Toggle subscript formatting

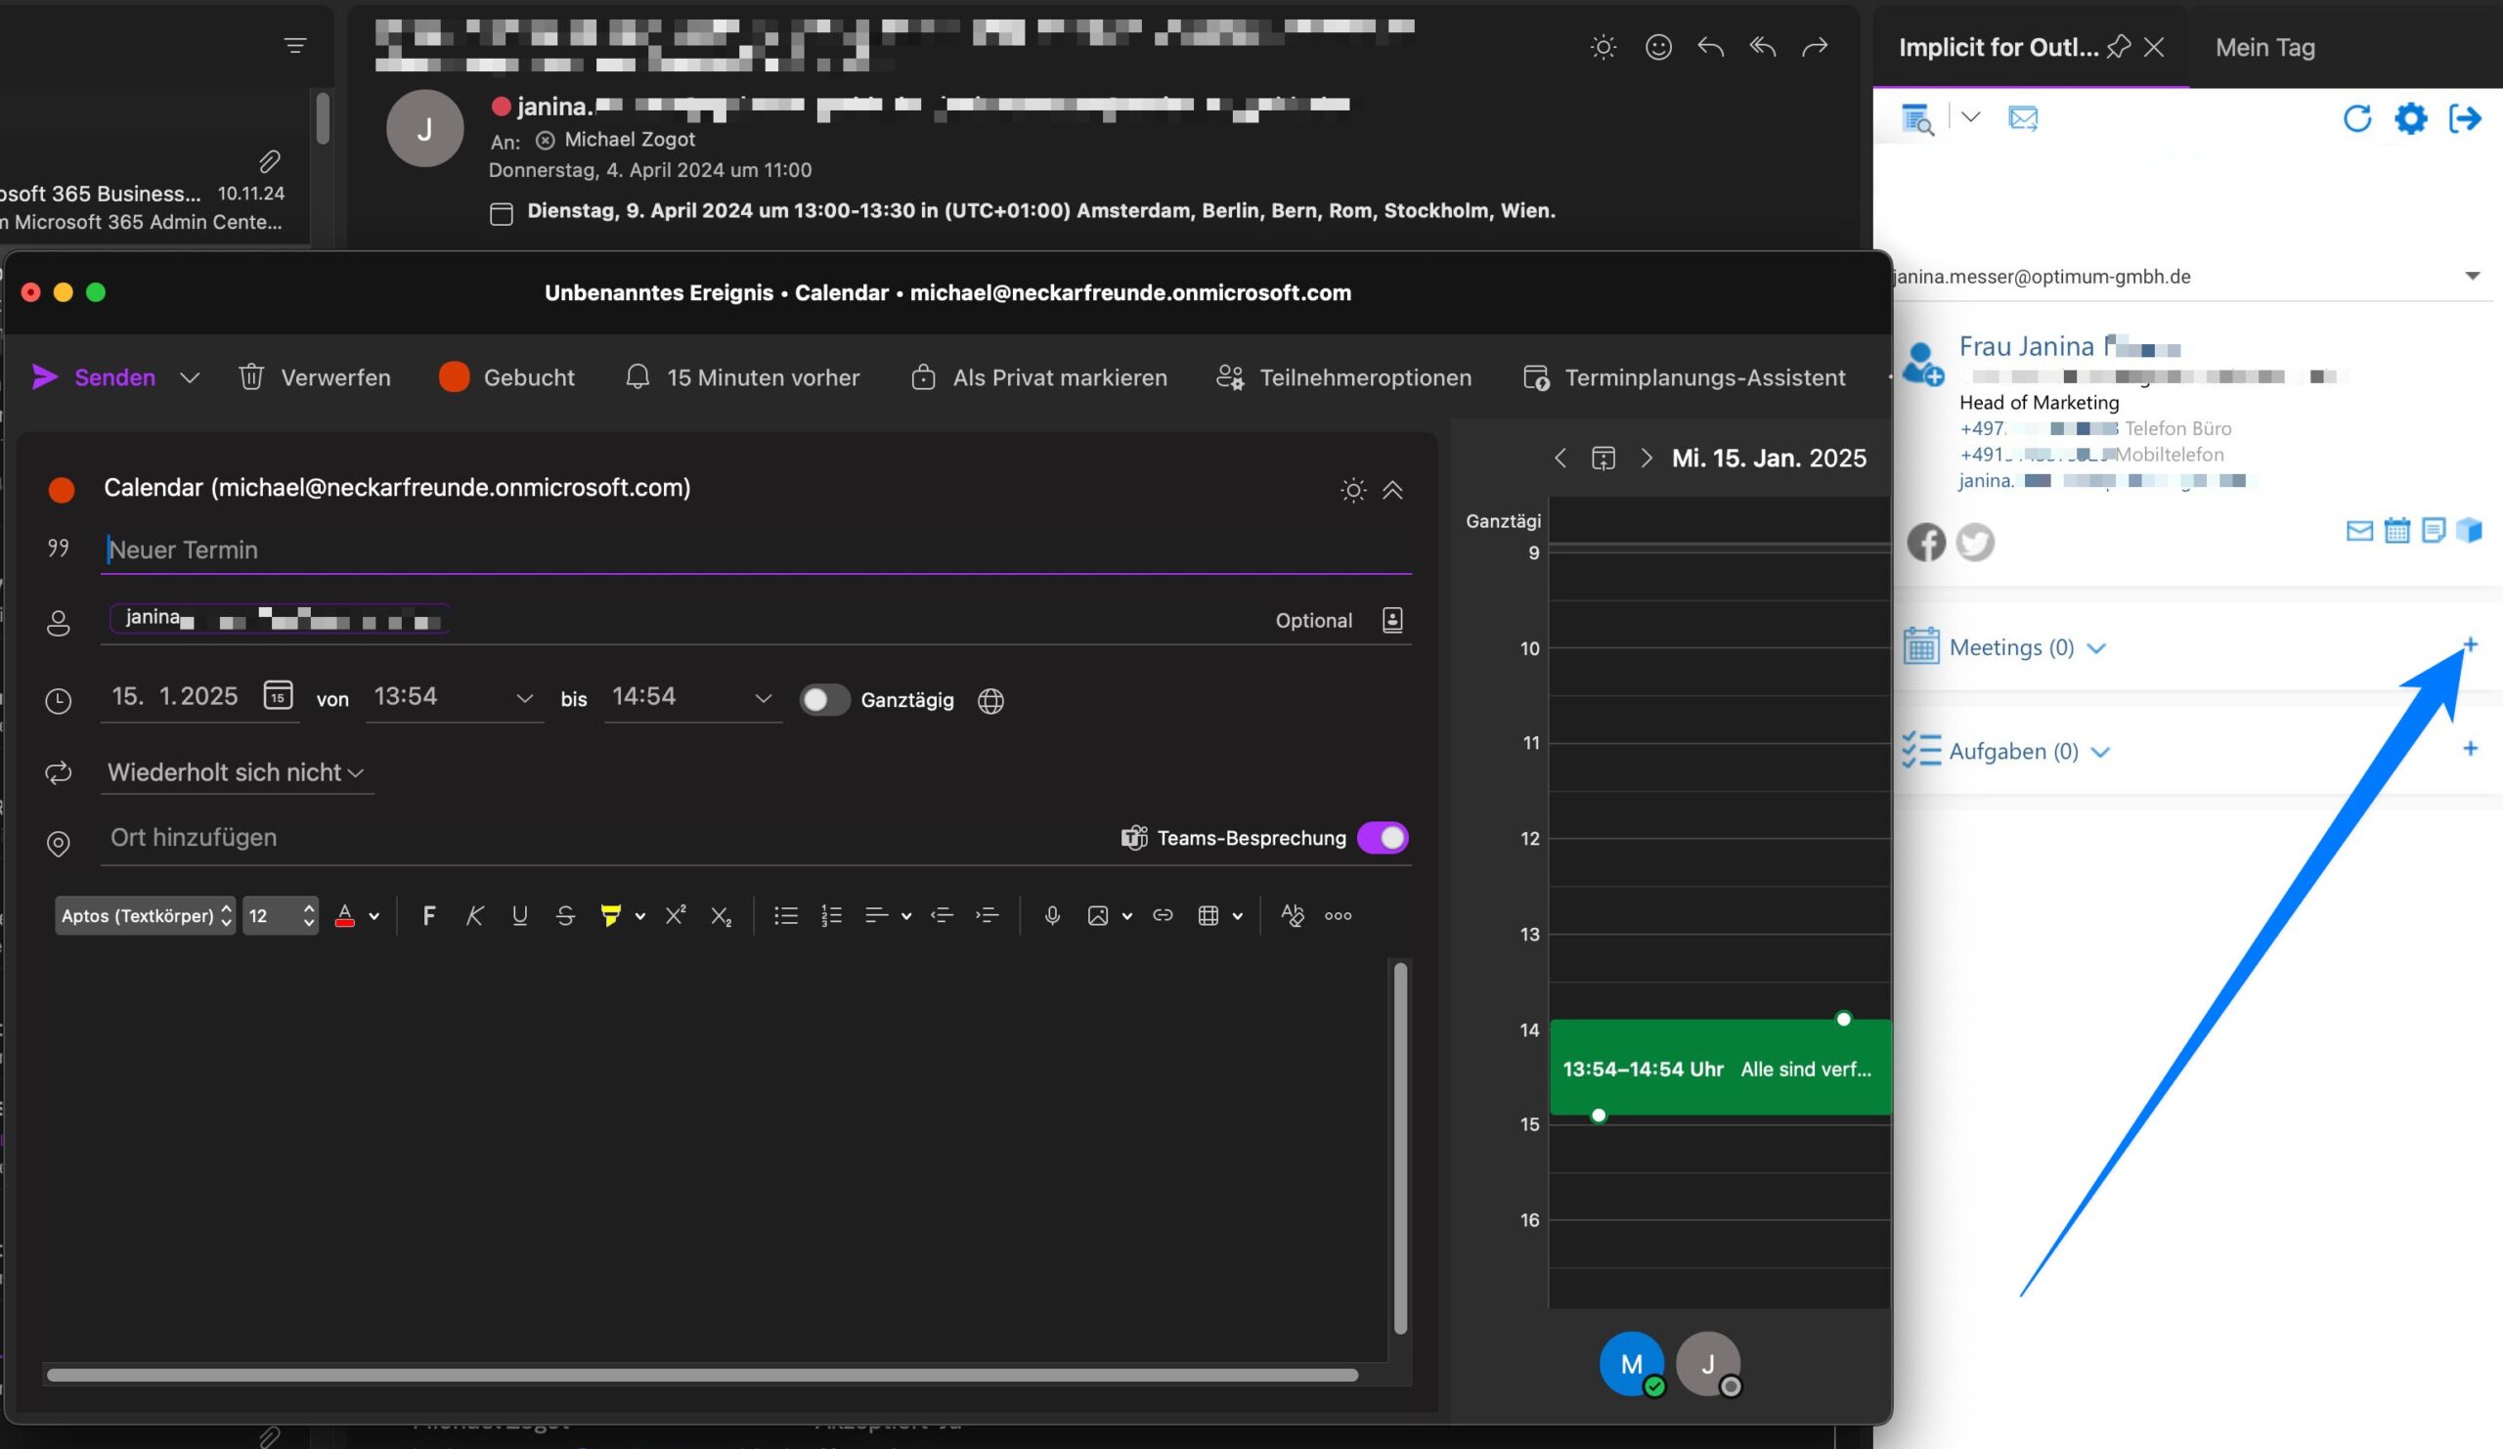click(722, 916)
